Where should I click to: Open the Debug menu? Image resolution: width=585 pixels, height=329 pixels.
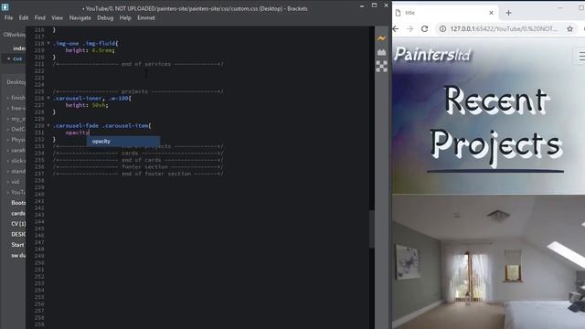pos(105,18)
